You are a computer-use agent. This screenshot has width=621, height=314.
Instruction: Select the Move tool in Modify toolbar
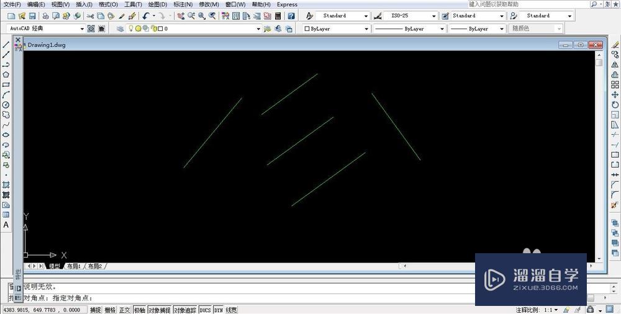click(615, 95)
